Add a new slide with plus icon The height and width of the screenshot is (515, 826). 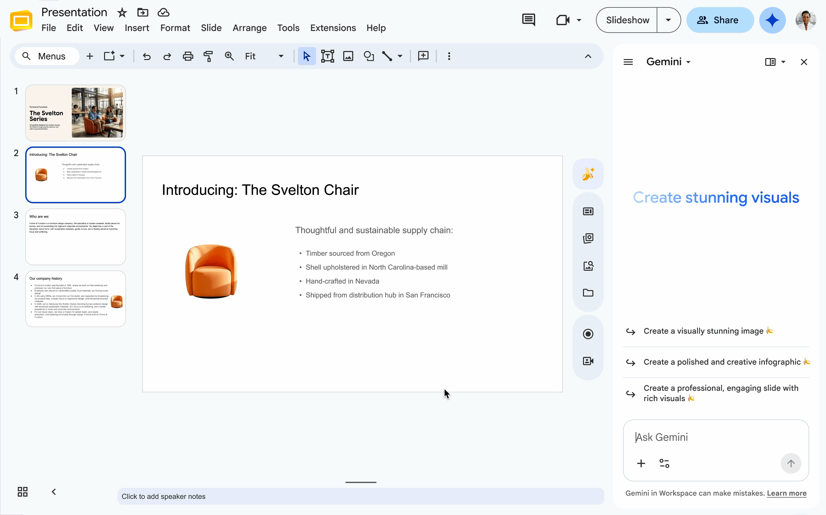(x=90, y=56)
